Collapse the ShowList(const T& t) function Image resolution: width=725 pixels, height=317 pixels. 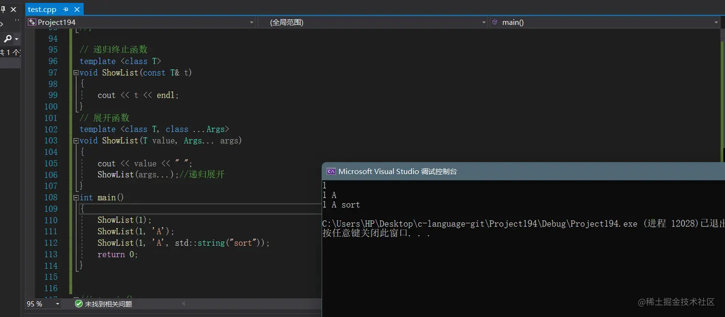pos(76,73)
